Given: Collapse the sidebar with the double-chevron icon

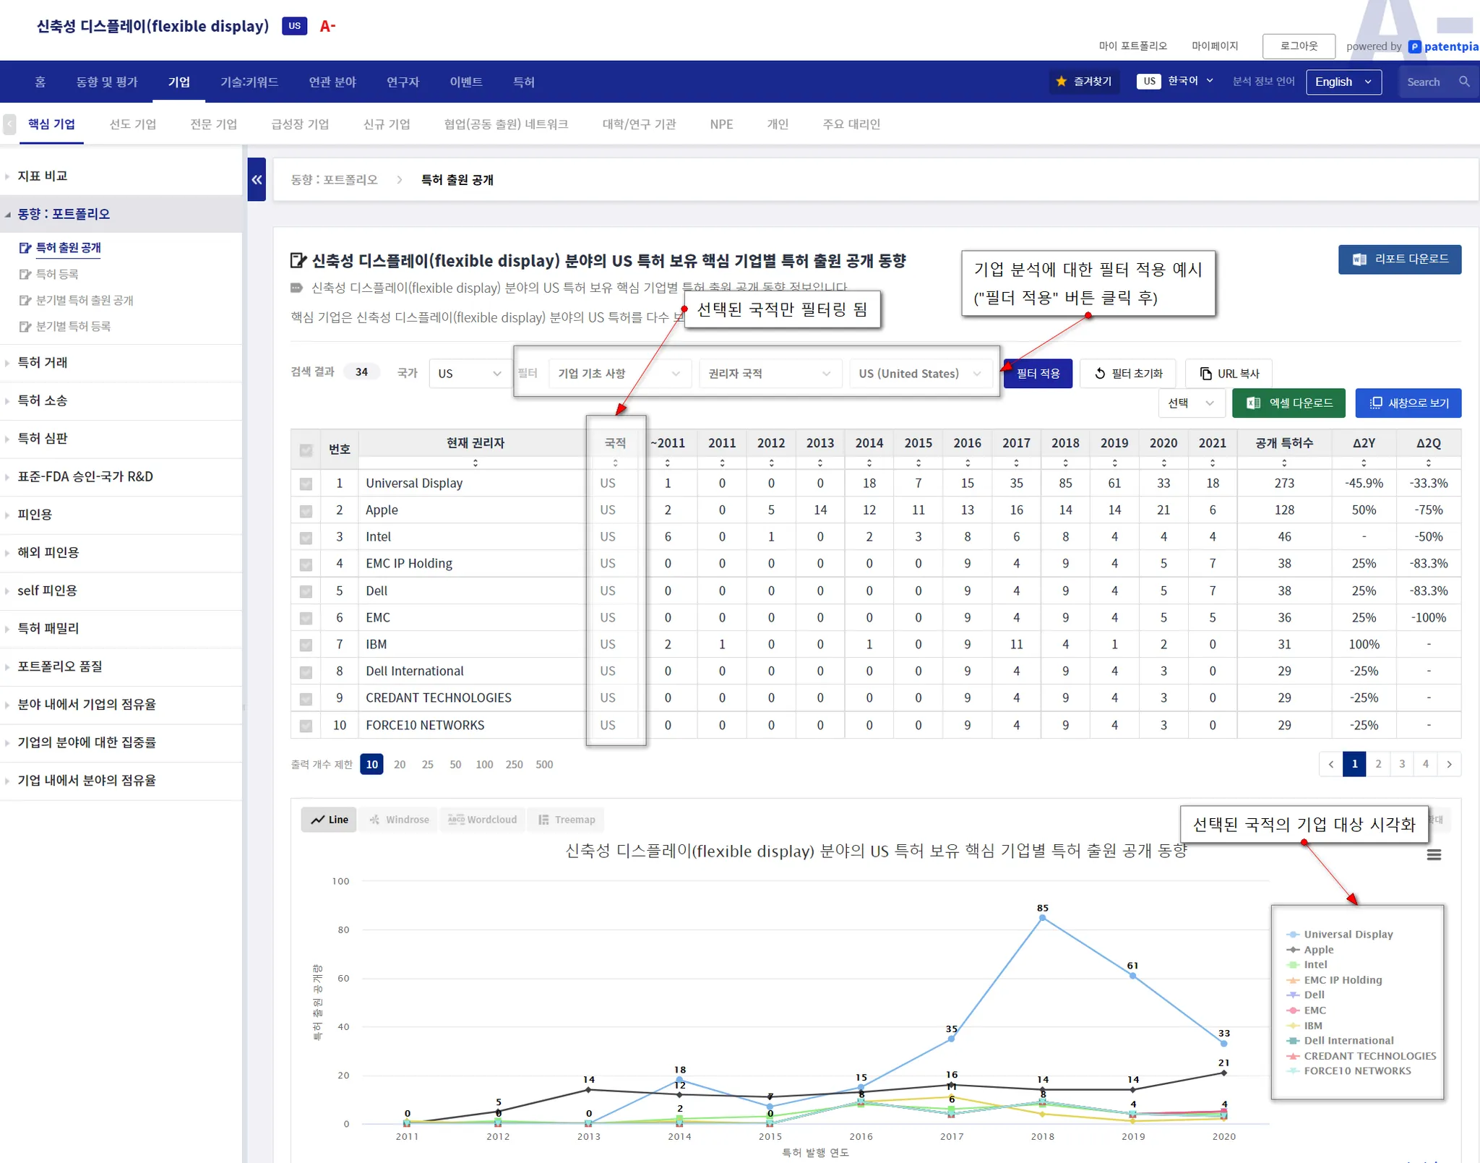Looking at the screenshot, I should point(257,179).
